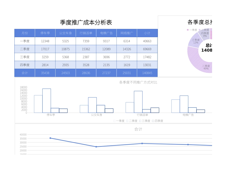
Task: Click the 合计 row total value 140845
Action: (x=147, y=73)
